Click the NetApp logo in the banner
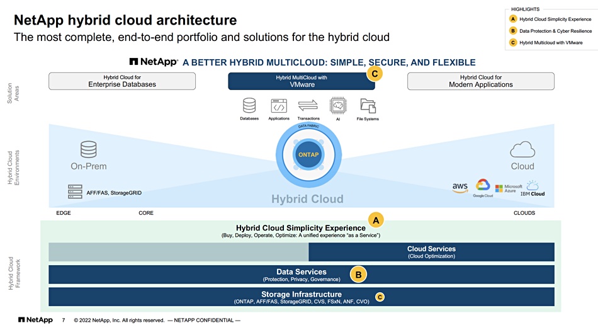Screen dimensions: 598x330 tap(154, 62)
